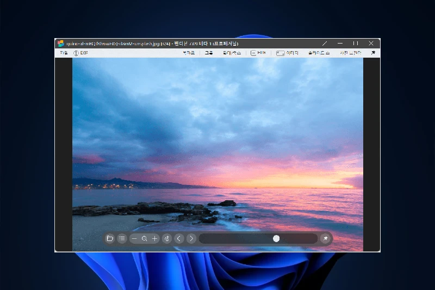Rotate the image with the rotate icon

click(x=167, y=239)
